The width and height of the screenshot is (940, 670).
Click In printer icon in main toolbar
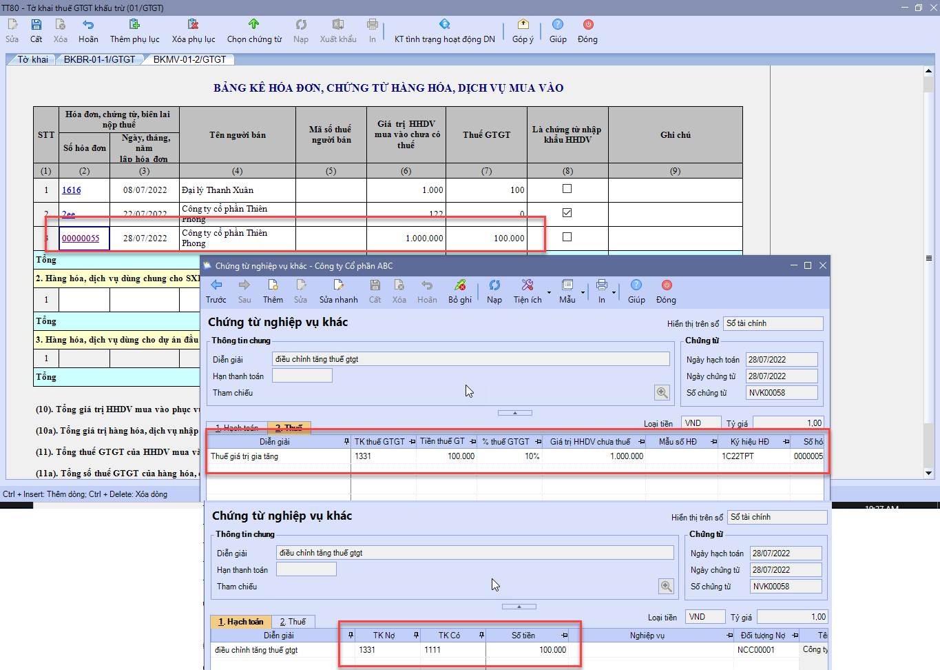[373, 25]
